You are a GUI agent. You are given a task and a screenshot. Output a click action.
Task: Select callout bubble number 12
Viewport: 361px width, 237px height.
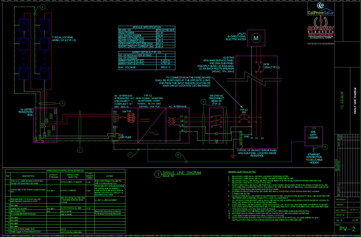click(178, 155)
